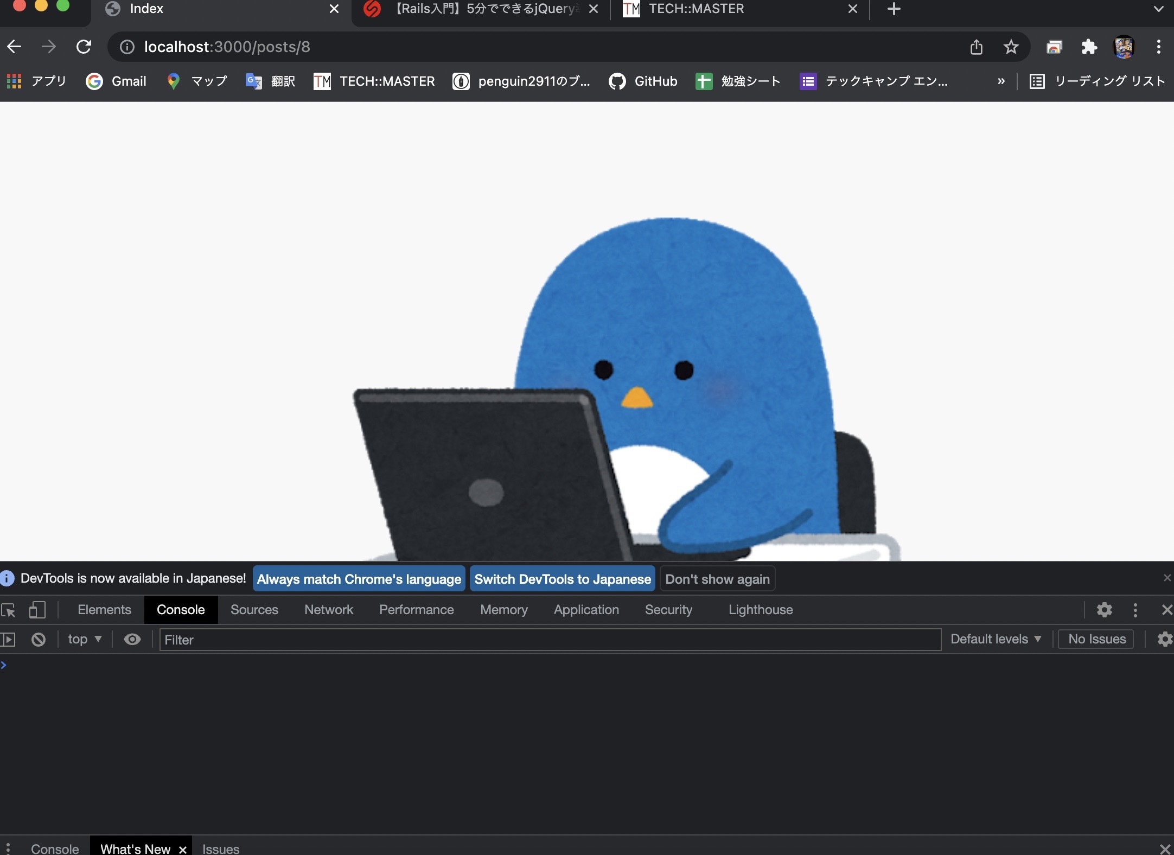Click the live expression eye icon

[x=132, y=640]
